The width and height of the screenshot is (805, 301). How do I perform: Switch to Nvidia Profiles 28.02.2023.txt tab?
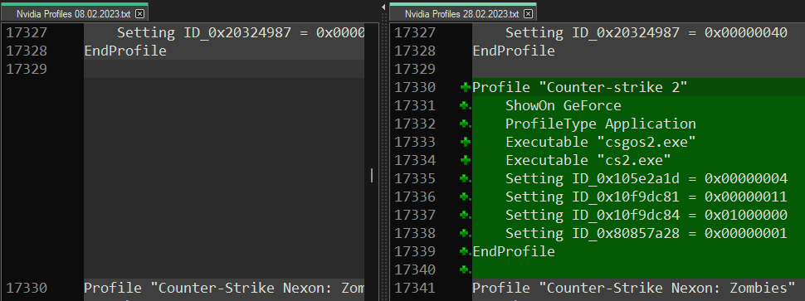pos(462,12)
